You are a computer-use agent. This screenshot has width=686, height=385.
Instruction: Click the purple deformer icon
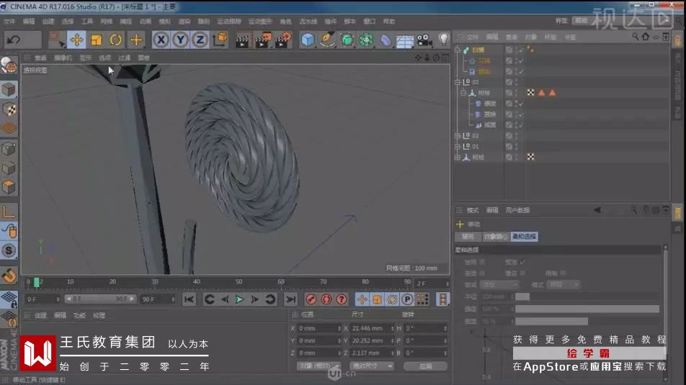pyautogui.click(x=385, y=40)
